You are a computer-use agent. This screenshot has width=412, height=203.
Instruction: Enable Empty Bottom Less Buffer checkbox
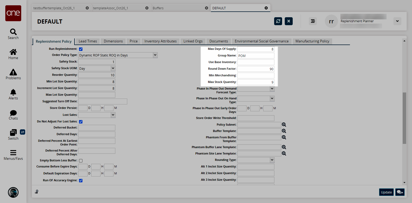[81, 161]
